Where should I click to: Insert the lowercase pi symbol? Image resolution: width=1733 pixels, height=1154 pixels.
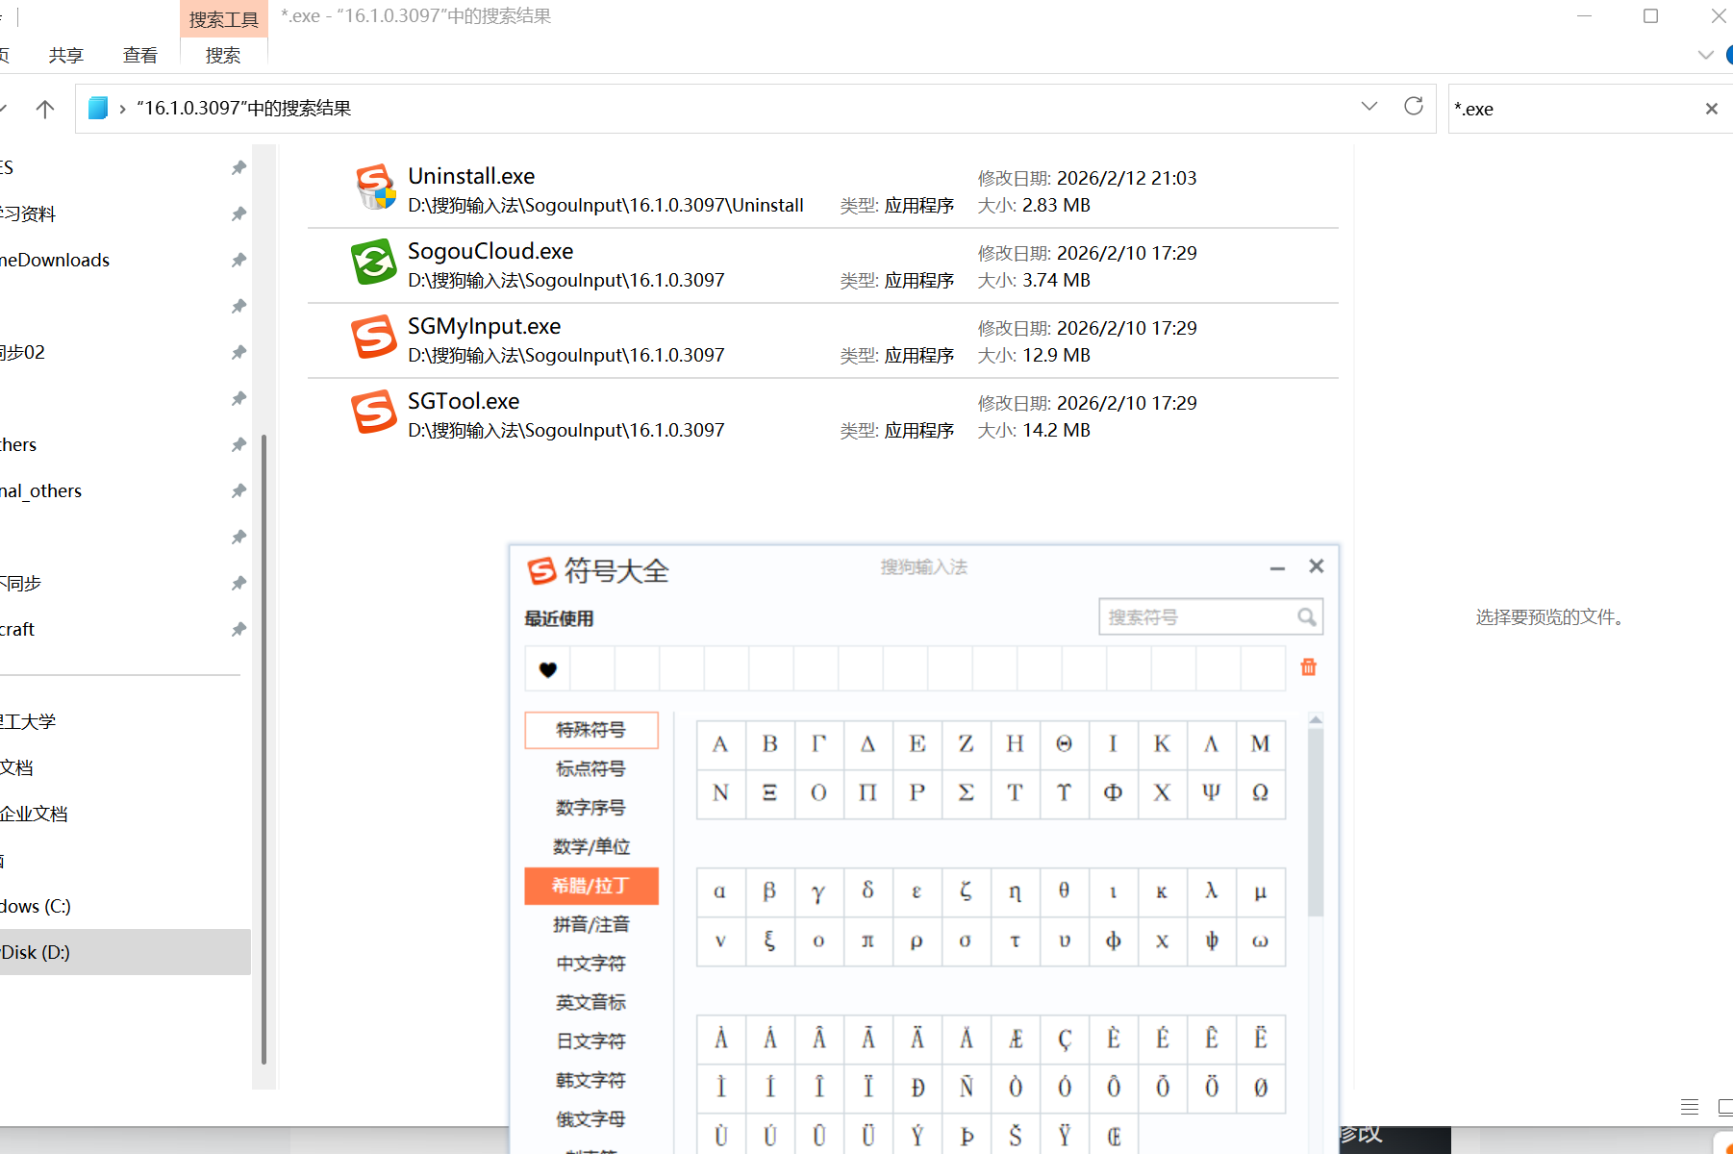pyautogui.click(x=867, y=941)
